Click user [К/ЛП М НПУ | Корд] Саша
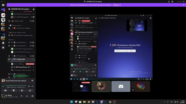The width and height of the screenshot is (186, 104). coord(23,49)
